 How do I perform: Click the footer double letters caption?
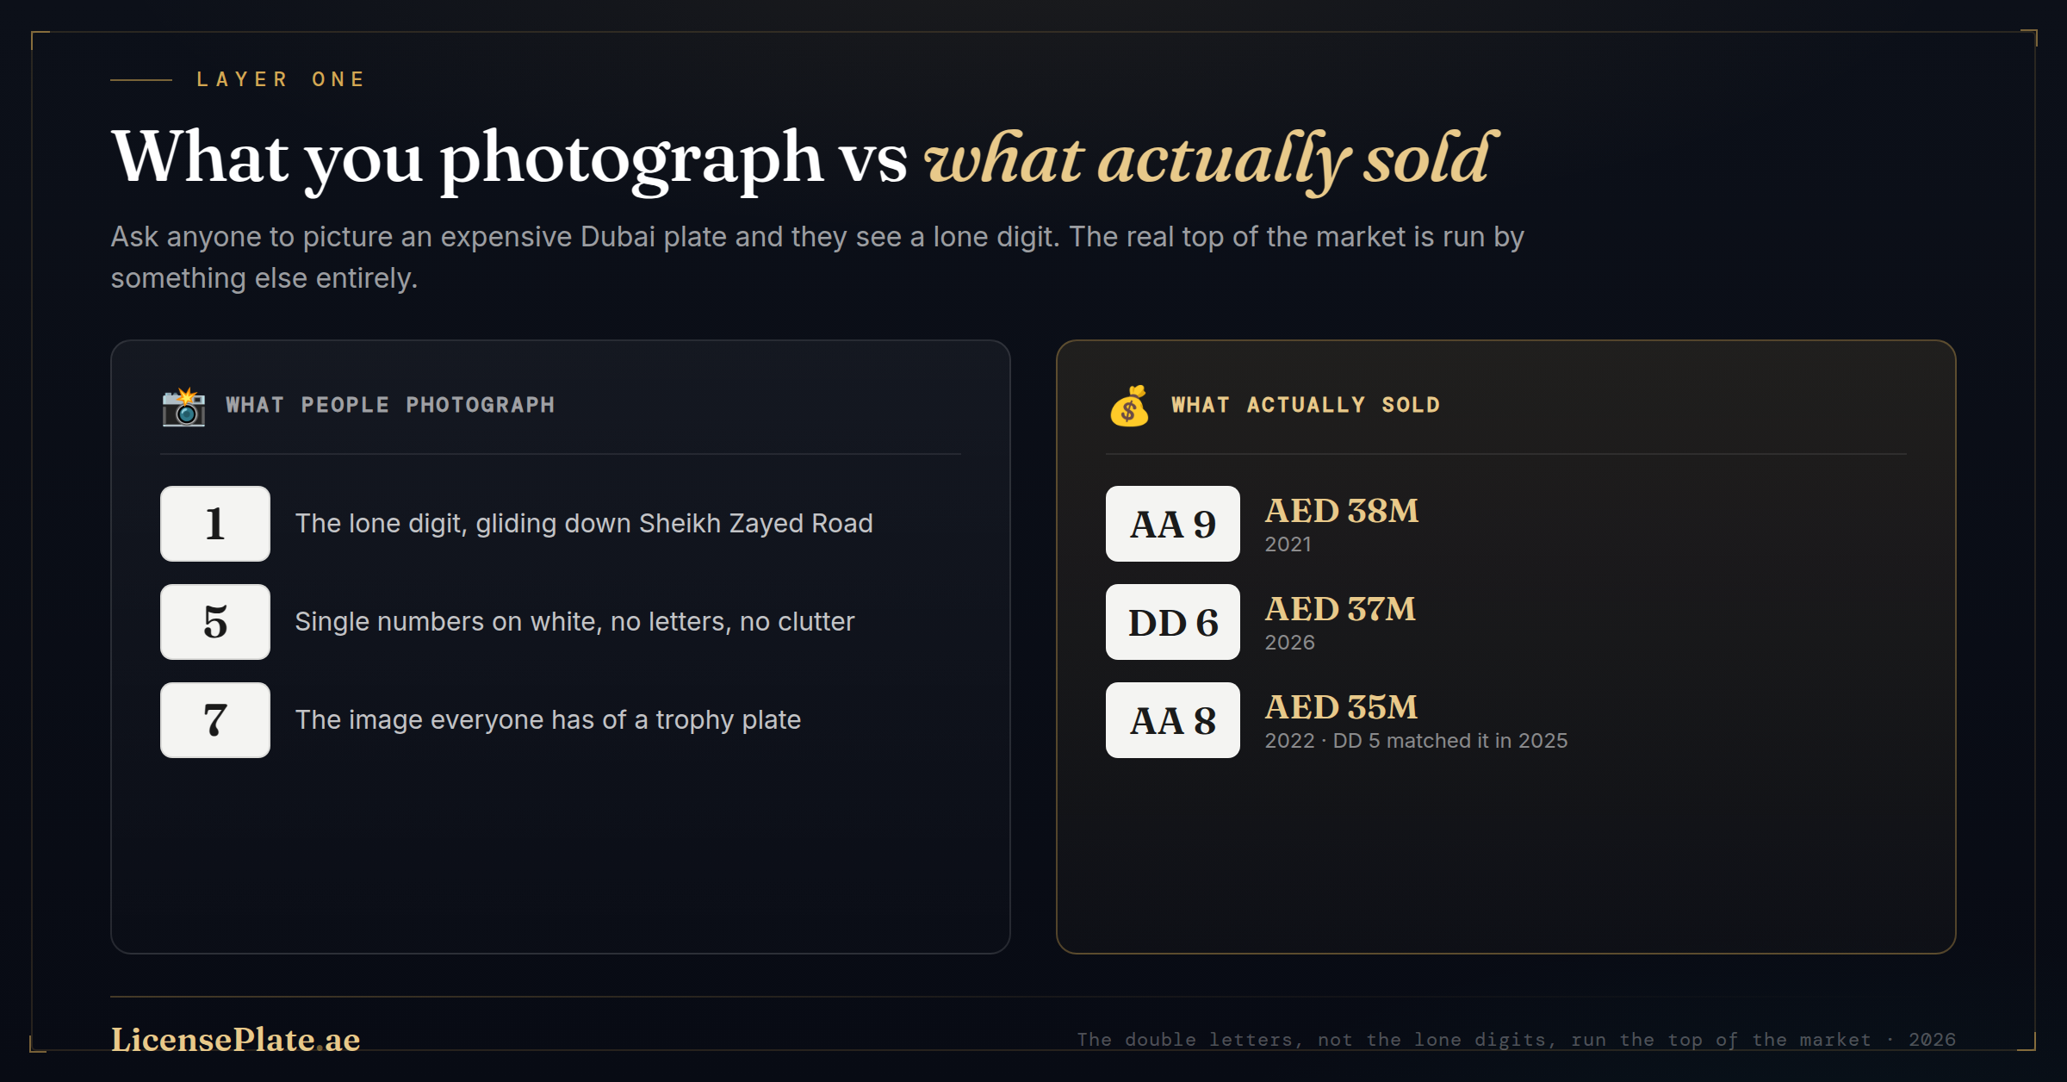point(1516,1040)
